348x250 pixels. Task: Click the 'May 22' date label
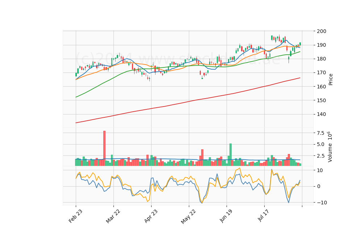click(188, 217)
